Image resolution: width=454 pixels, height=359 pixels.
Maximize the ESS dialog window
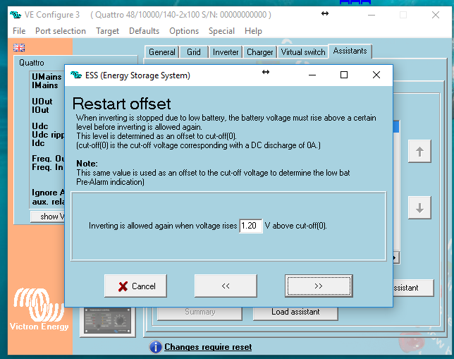(344, 75)
